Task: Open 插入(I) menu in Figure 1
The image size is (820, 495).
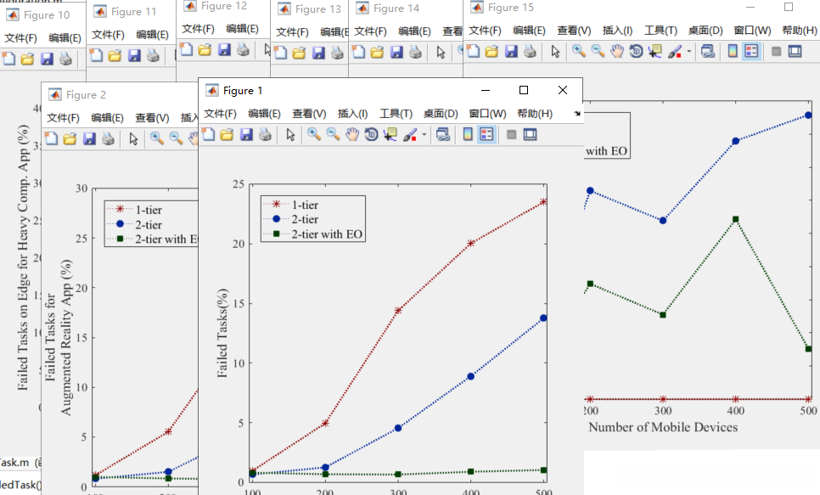Action: click(352, 114)
